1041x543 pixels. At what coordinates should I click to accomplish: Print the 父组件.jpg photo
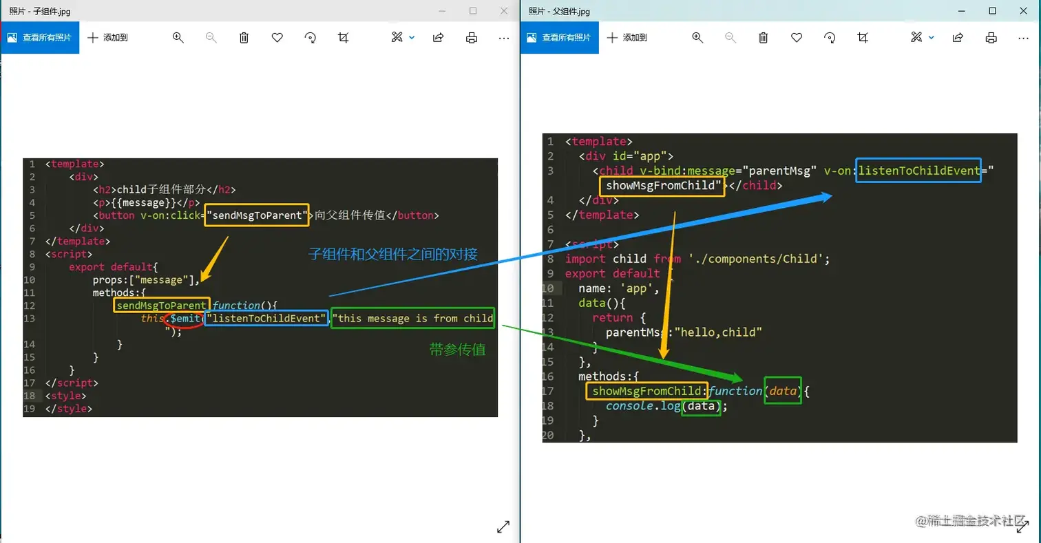point(991,38)
